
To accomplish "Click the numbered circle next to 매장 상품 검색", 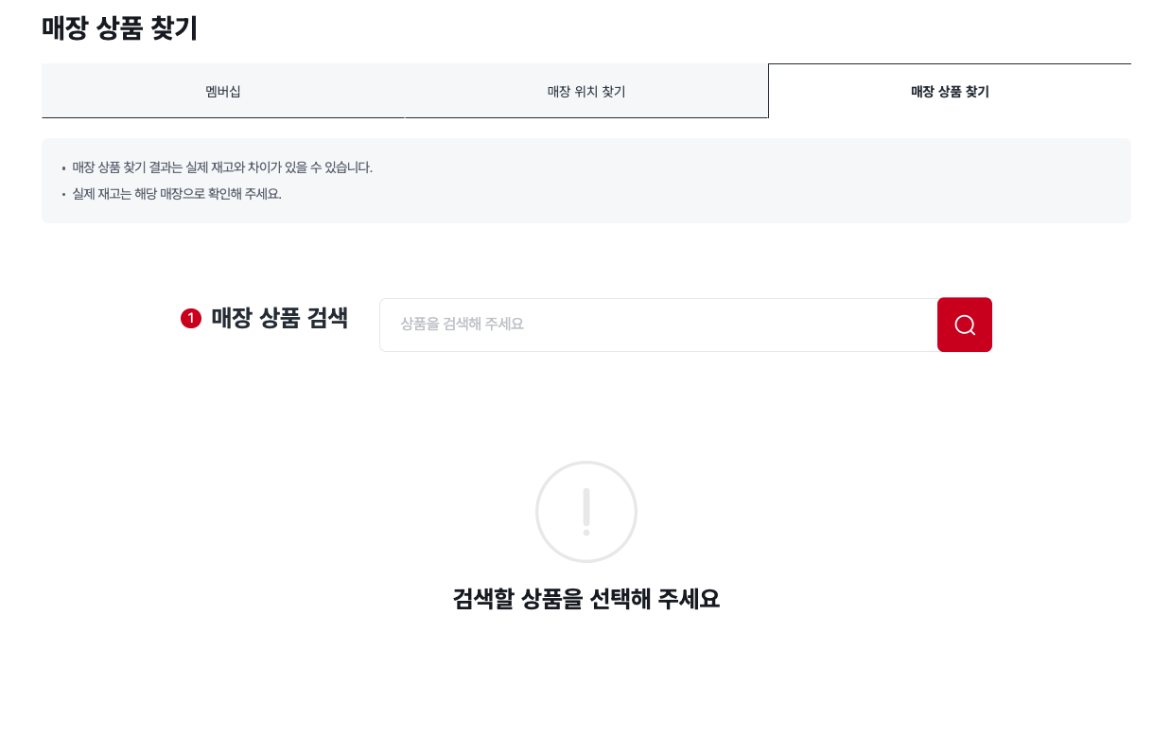I will pos(191,319).
